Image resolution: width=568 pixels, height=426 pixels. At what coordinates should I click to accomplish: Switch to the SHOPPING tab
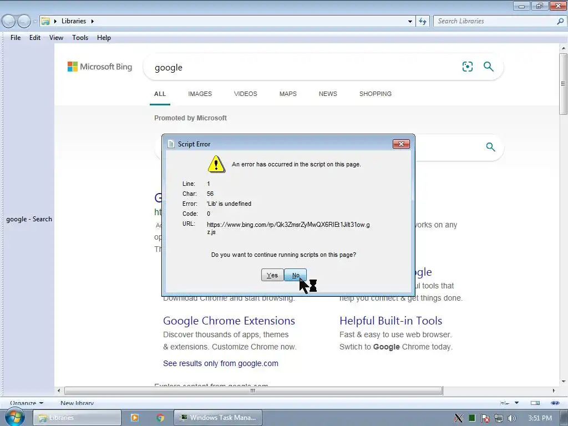tap(376, 94)
